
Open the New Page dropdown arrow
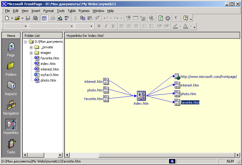(x=12, y=18)
